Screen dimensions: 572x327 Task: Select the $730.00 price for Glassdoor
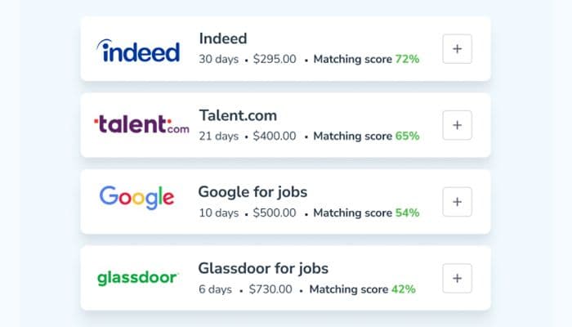[x=270, y=289]
